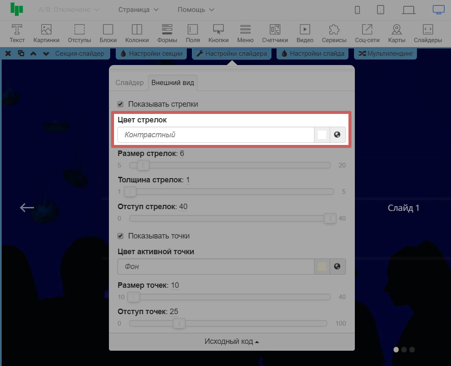The width and height of the screenshot is (451, 366).
Task: Click the white Цвет стрелок swatch
Action: pyautogui.click(x=322, y=135)
